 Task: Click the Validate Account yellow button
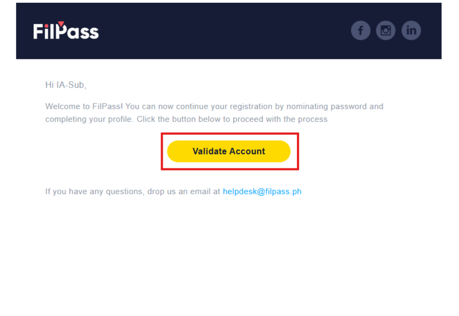[229, 151]
